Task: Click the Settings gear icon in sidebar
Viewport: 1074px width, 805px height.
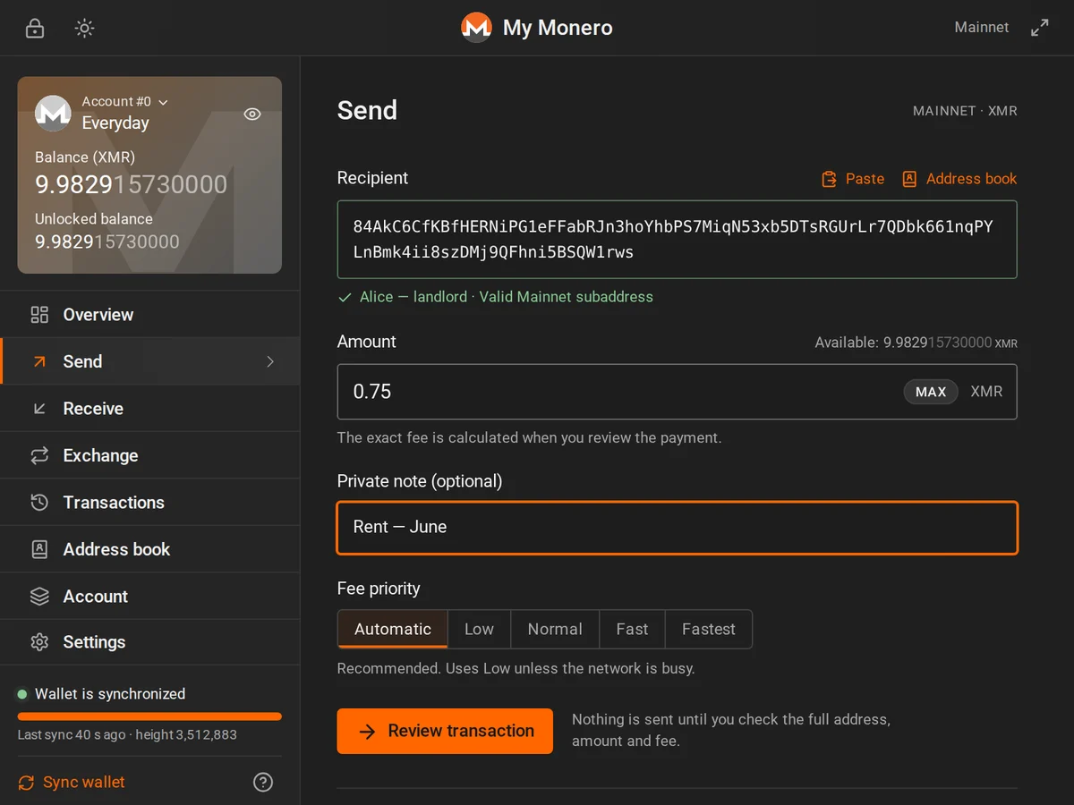Action: click(39, 642)
